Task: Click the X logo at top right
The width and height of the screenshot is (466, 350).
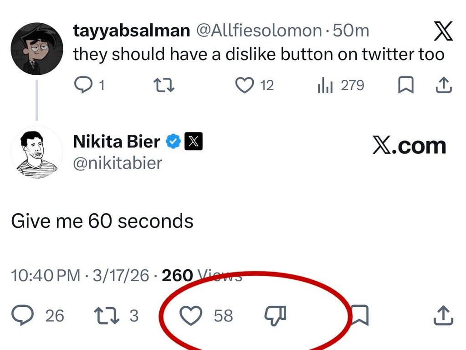Action: pos(443,31)
